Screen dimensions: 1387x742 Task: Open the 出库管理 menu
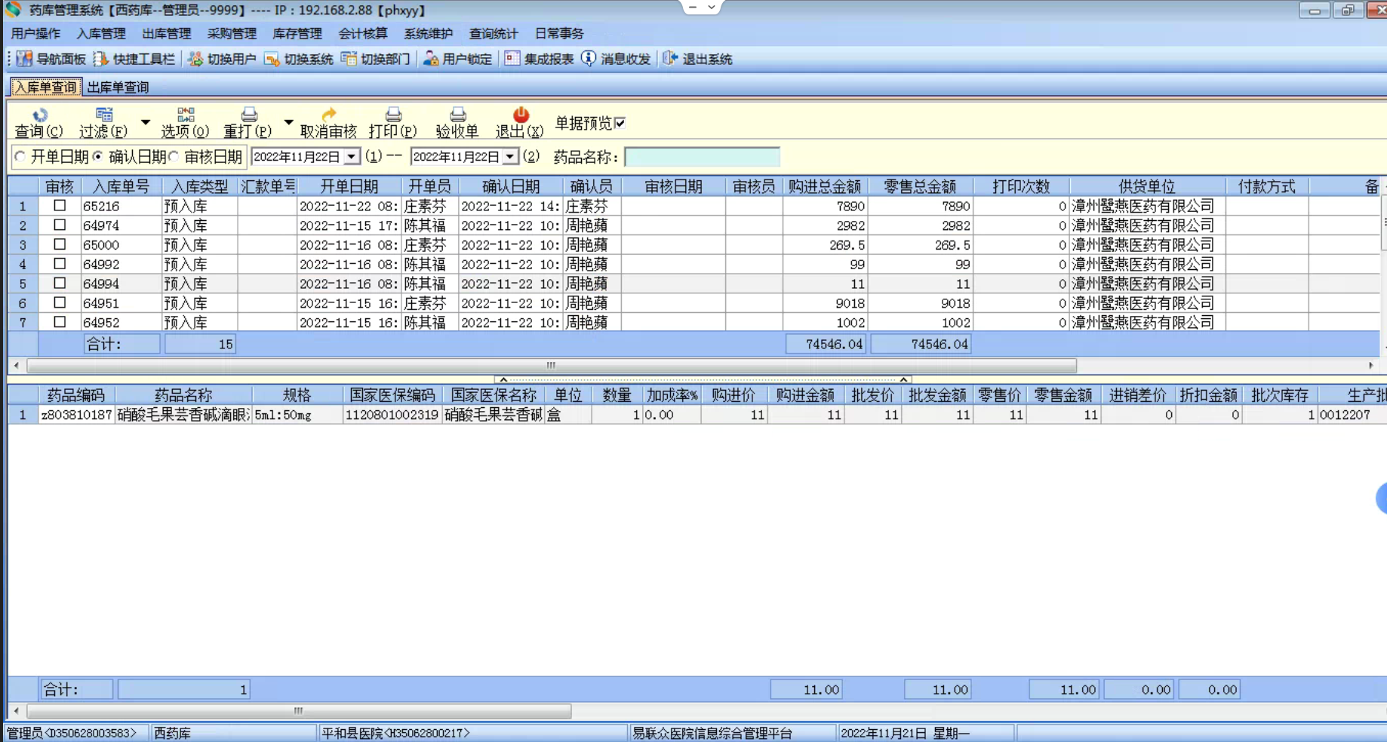pyautogui.click(x=167, y=33)
